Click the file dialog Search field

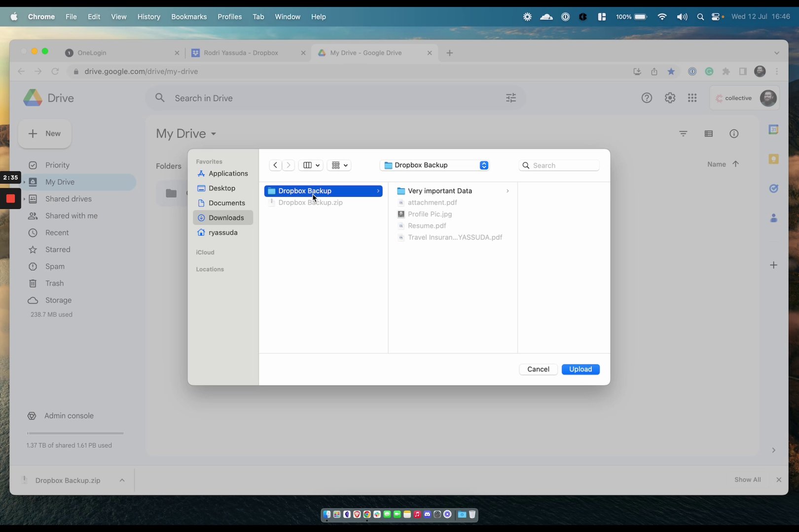pos(559,166)
